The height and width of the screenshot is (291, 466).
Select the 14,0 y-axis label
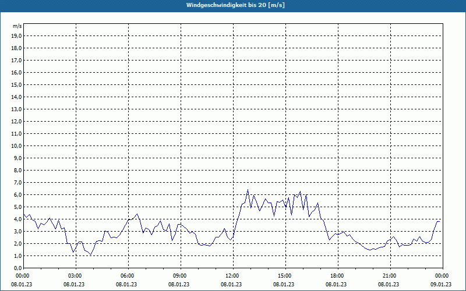[x=17, y=97]
